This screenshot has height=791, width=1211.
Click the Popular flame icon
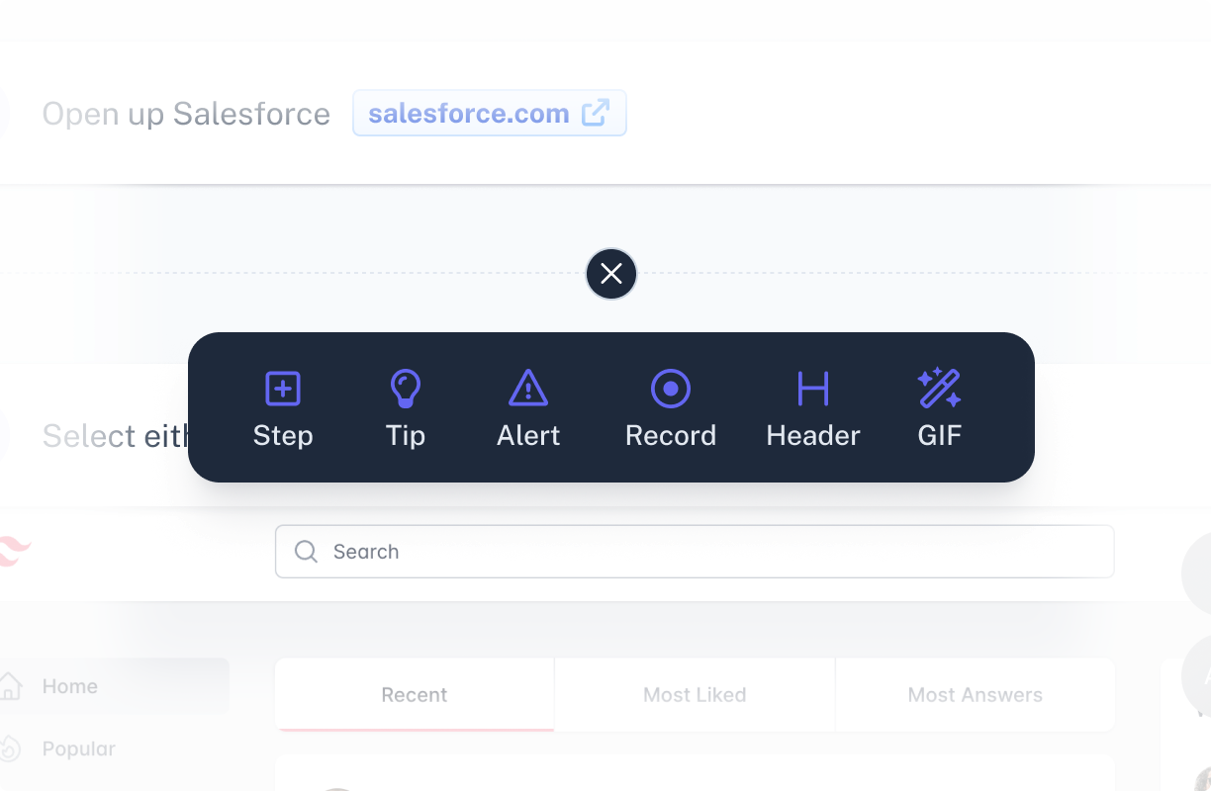[10, 748]
